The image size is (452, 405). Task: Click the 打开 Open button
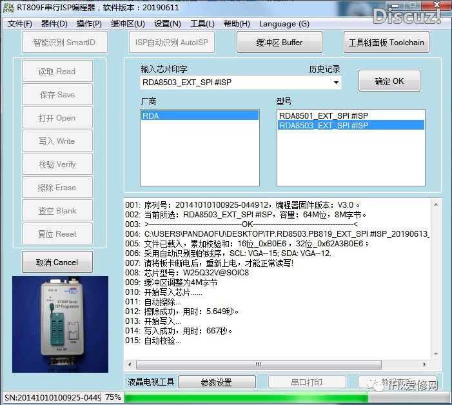(x=57, y=118)
